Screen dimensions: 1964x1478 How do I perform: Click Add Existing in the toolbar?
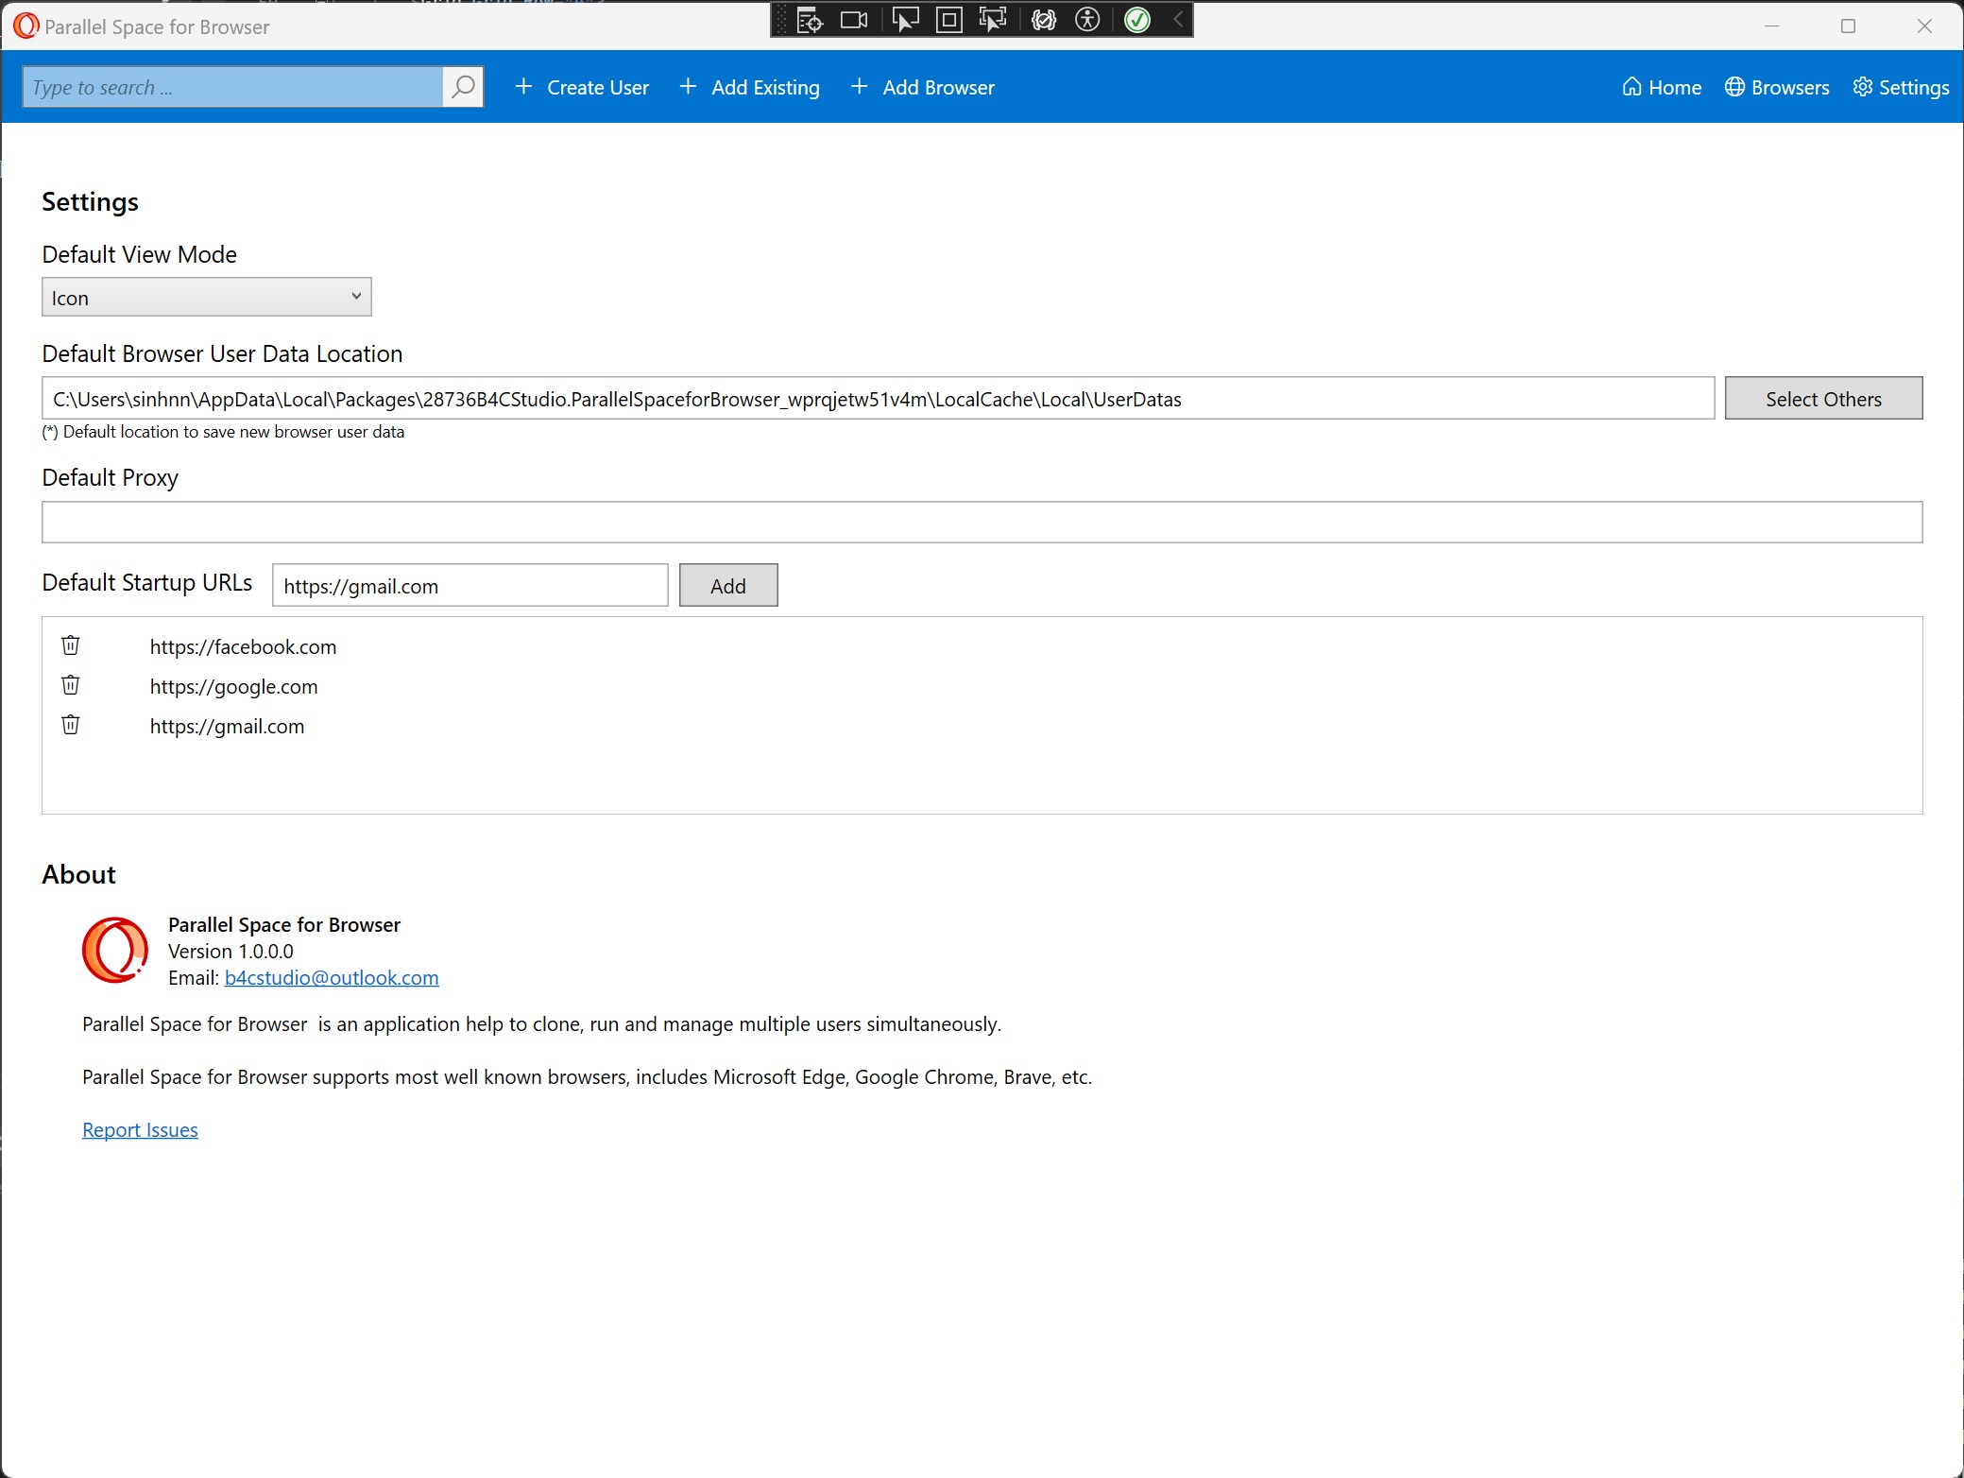tap(750, 87)
